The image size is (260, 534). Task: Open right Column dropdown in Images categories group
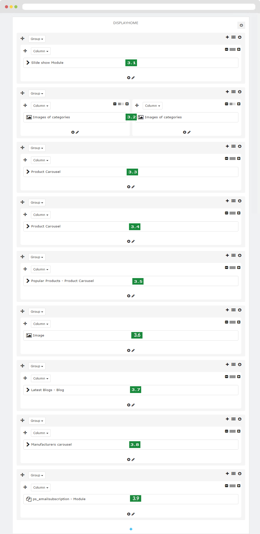click(153, 106)
